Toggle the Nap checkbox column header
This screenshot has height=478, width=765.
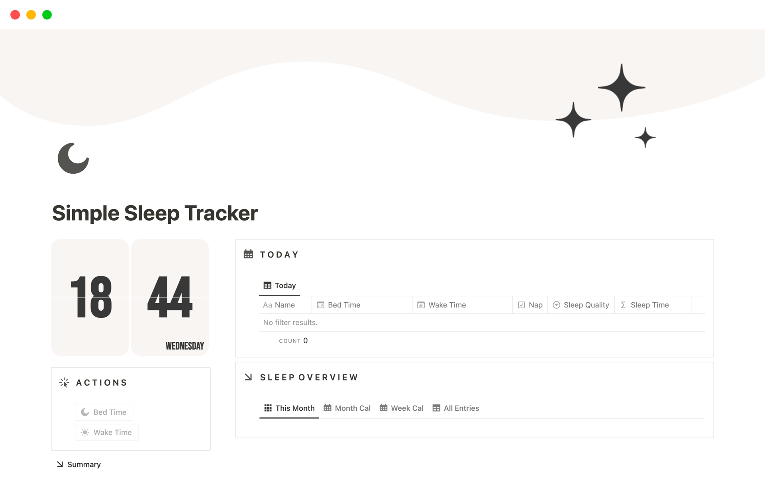click(x=530, y=305)
